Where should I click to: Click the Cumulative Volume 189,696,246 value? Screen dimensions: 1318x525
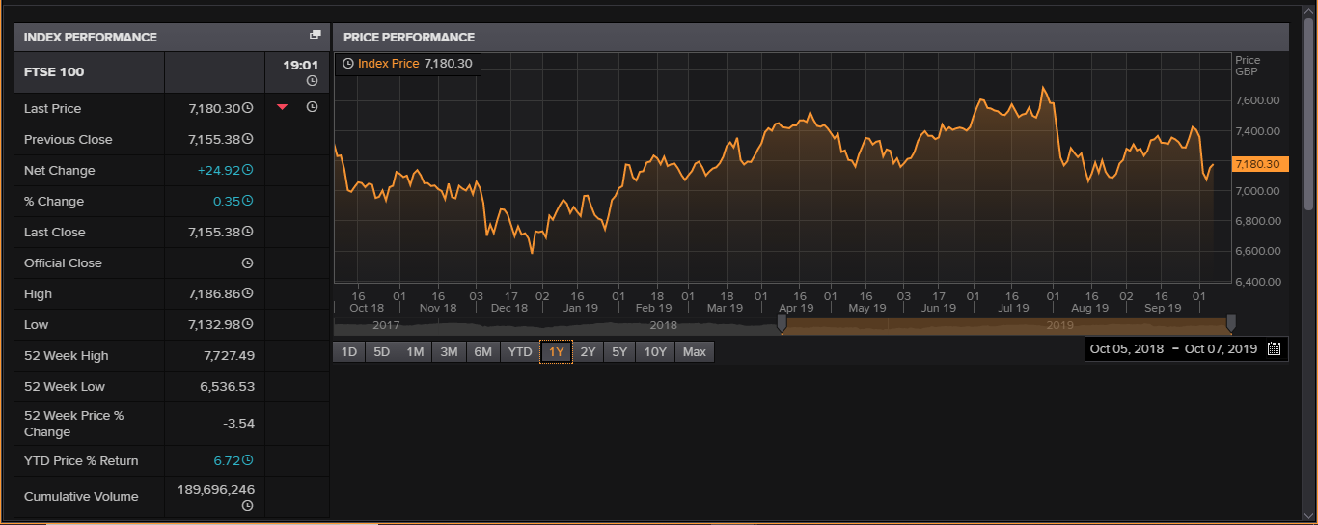(216, 489)
